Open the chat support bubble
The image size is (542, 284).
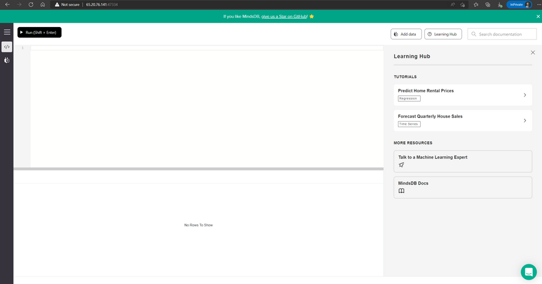(x=528, y=272)
